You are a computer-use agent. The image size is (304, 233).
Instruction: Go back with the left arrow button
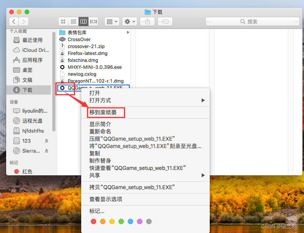[14, 22]
